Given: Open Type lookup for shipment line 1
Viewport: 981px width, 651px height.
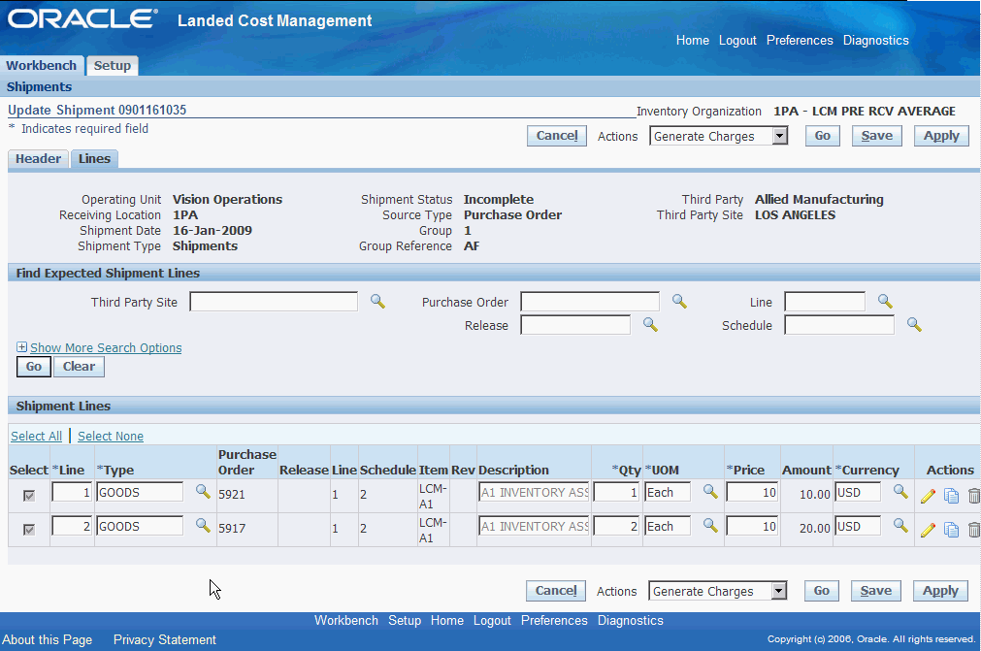Looking at the screenshot, I should (203, 492).
